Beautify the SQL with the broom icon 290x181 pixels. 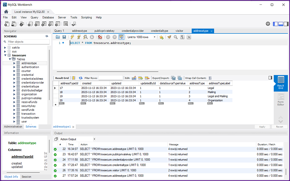(169, 37)
